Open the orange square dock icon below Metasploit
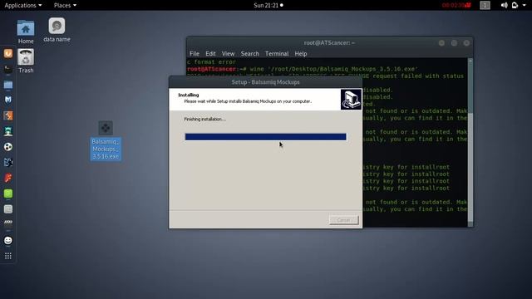Viewport: 532px width, 299px height. pos(8,115)
